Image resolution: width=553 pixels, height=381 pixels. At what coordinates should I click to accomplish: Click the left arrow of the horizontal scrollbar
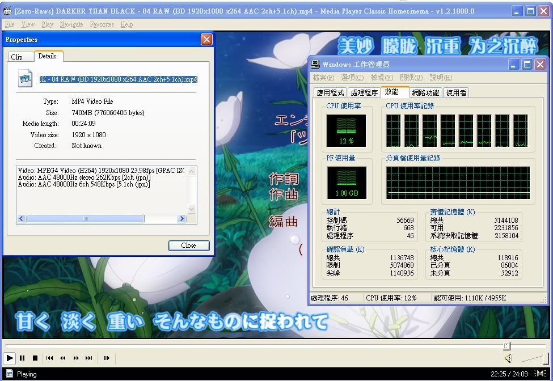point(22,218)
